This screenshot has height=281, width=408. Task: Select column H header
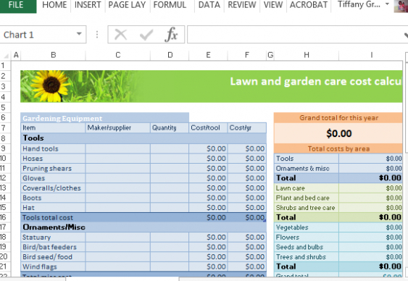307,55
